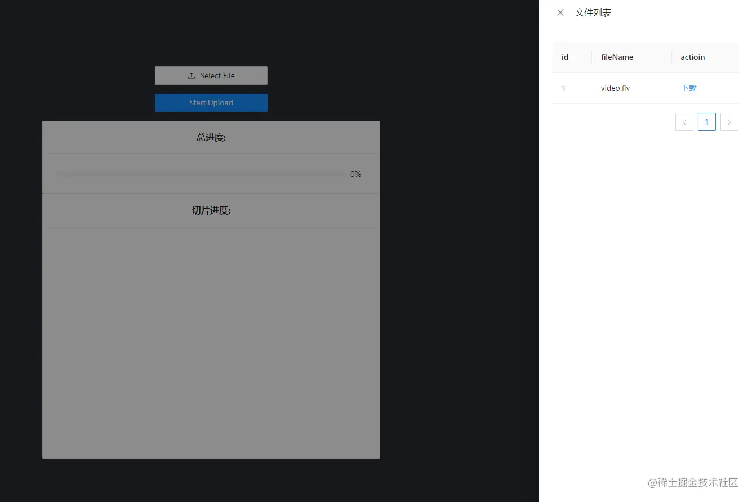752x502 pixels.
Task: Go to next page arrow
Action: coord(729,122)
